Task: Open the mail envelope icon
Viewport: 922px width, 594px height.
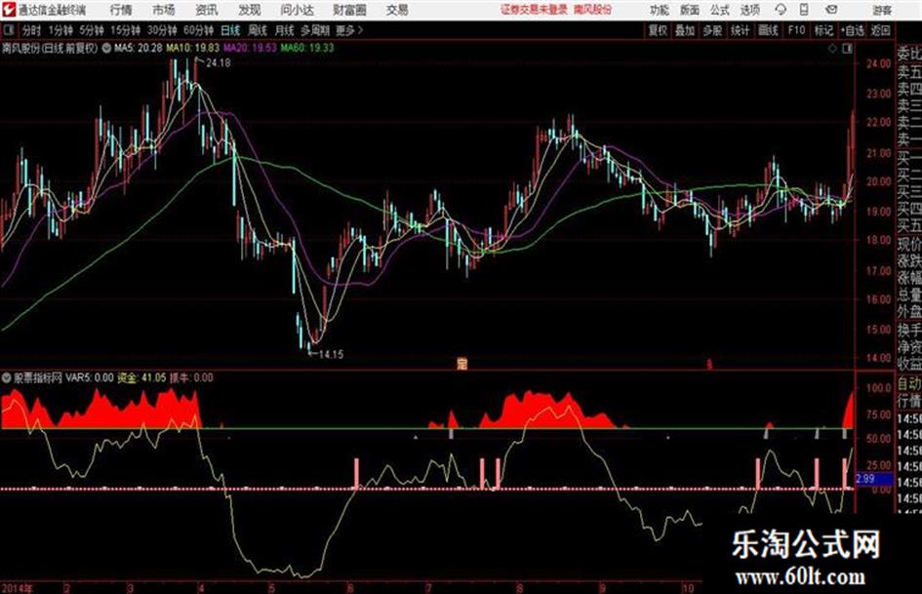Action: click(831, 10)
